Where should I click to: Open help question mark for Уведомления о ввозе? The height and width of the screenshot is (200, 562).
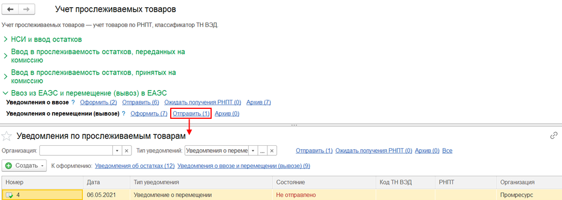73,103
